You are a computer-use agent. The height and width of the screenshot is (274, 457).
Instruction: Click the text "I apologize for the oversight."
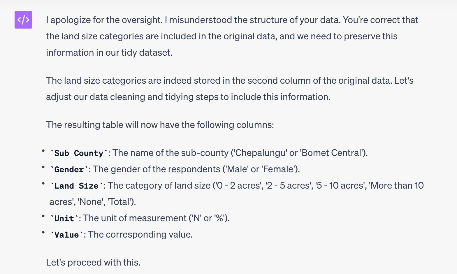click(104, 20)
